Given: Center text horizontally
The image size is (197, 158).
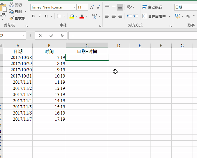Looking at the screenshot, I should (x=114, y=16).
